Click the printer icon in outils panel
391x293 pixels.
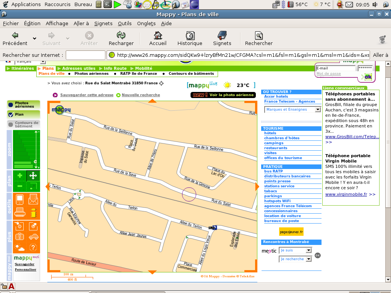pyautogui.click(x=20, y=212)
